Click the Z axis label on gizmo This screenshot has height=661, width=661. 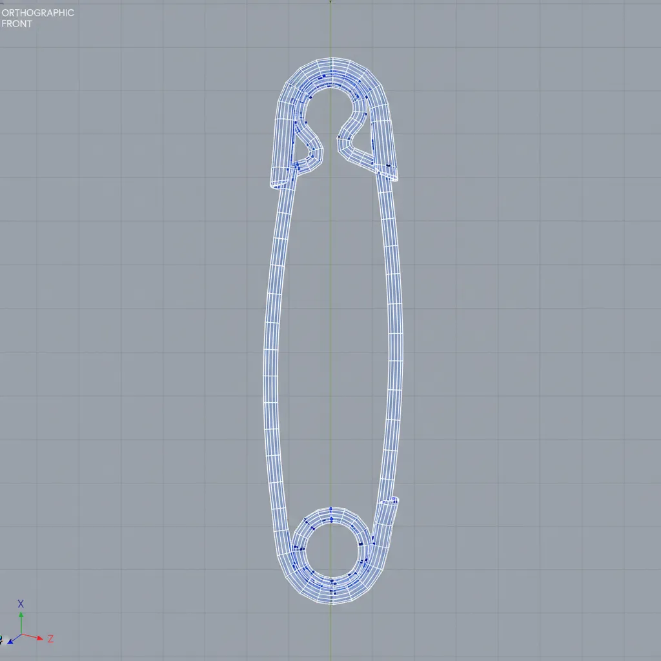(50, 638)
